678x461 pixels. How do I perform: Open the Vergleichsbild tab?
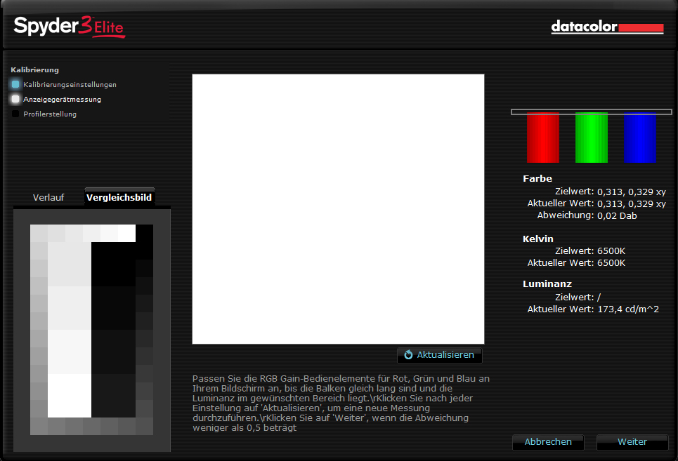click(x=119, y=198)
